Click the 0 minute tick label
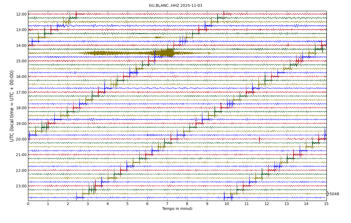This screenshot has height=223, width=351. coord(28,204)
